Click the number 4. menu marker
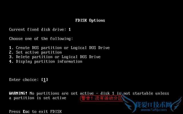The height and width of the screenshot is (114, 183). pyautogui.click(x=11, y=61)
